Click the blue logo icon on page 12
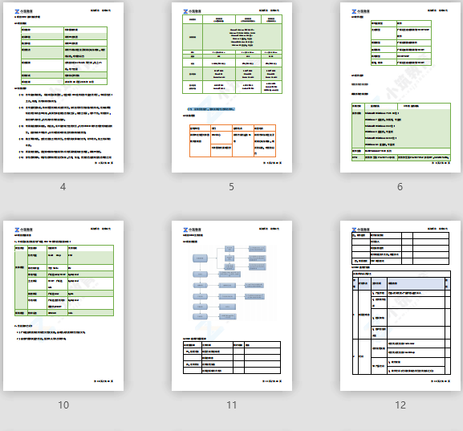The image size is (463, 431). tap(354, 230)
